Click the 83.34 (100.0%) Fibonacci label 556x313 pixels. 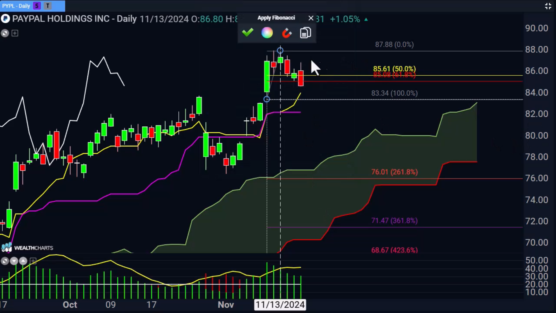coord(394,93)
